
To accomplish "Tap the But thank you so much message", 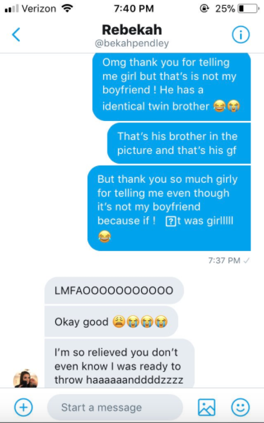I will tap(169, 208).
